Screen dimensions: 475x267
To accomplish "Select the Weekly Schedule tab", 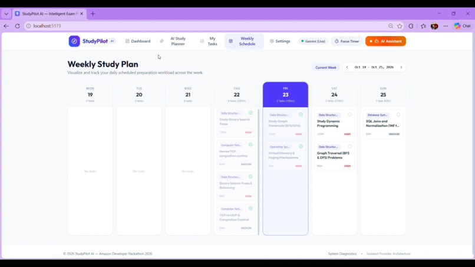I will tap(244, 41).
